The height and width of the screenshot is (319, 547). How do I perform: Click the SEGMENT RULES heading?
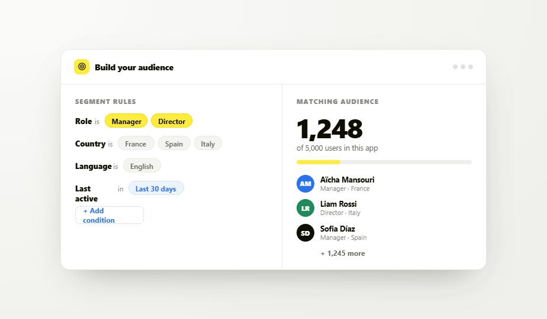[105, 102]
